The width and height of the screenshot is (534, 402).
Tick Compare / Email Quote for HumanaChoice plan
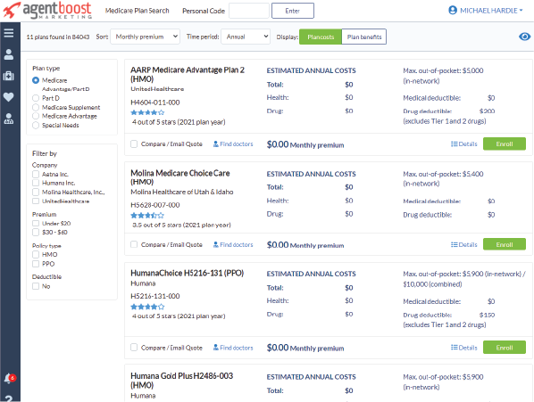tap(134, 348)
